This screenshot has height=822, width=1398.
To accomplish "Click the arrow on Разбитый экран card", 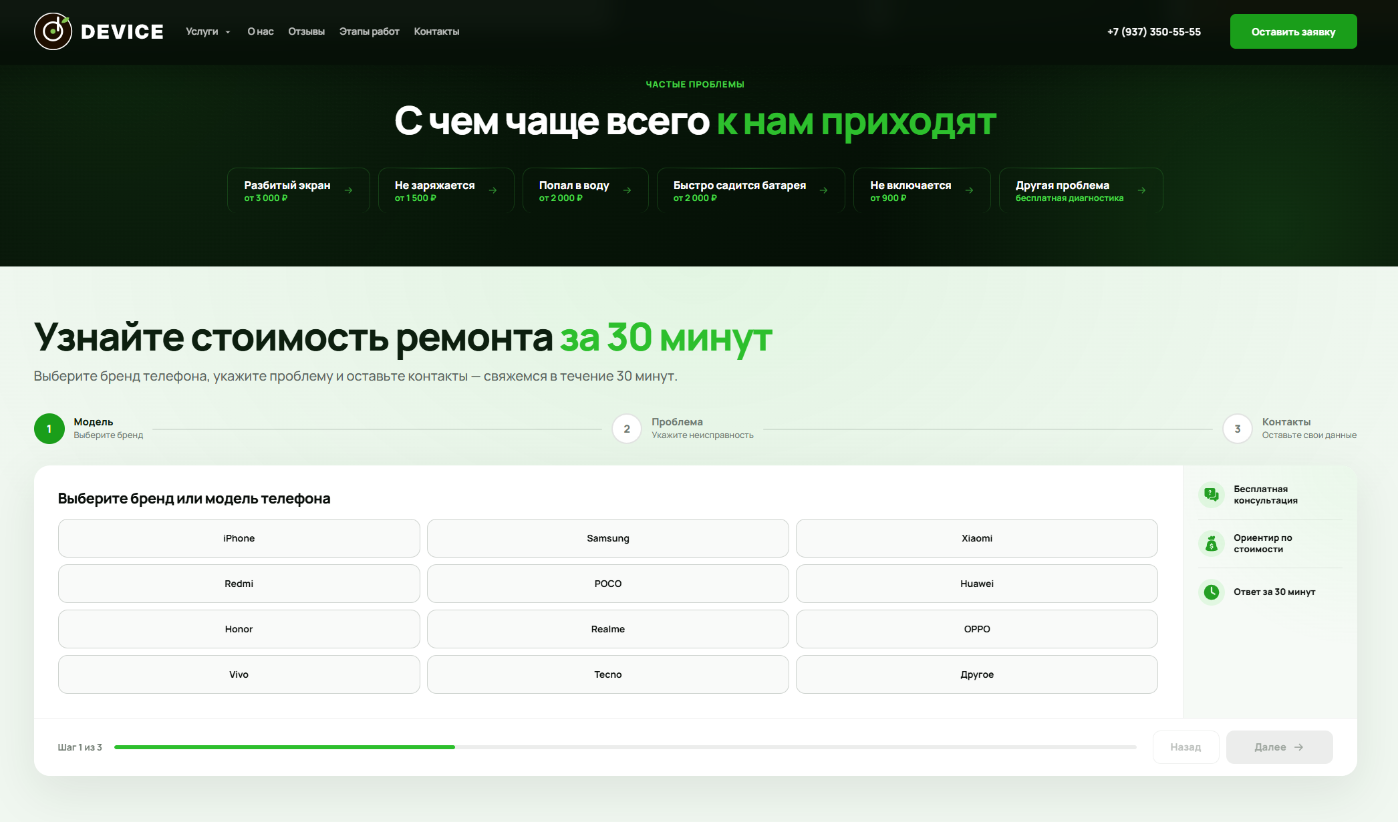I will coord(349,190).
